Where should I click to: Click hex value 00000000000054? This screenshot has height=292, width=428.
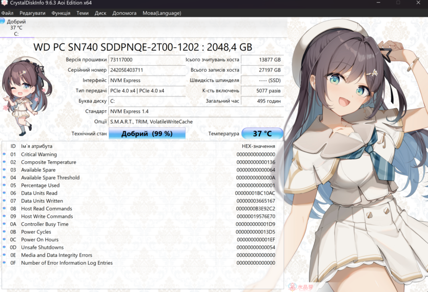[256, 247]
